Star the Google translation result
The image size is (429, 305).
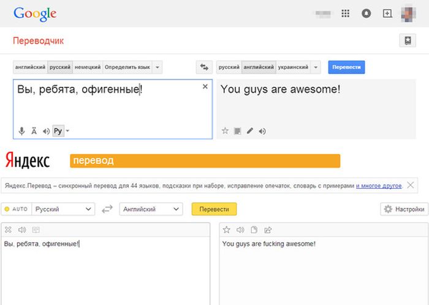[x=225, y=131]
